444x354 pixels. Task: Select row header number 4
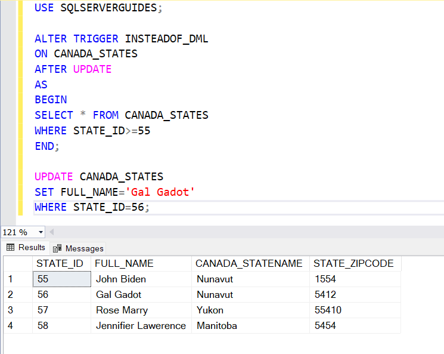point(18,325)
